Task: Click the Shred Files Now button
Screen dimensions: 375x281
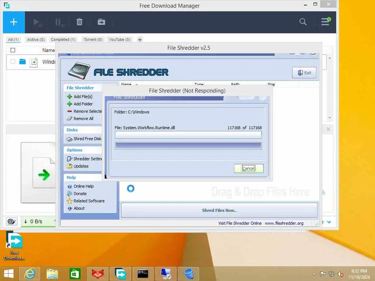Action: [x=219, y=210]
